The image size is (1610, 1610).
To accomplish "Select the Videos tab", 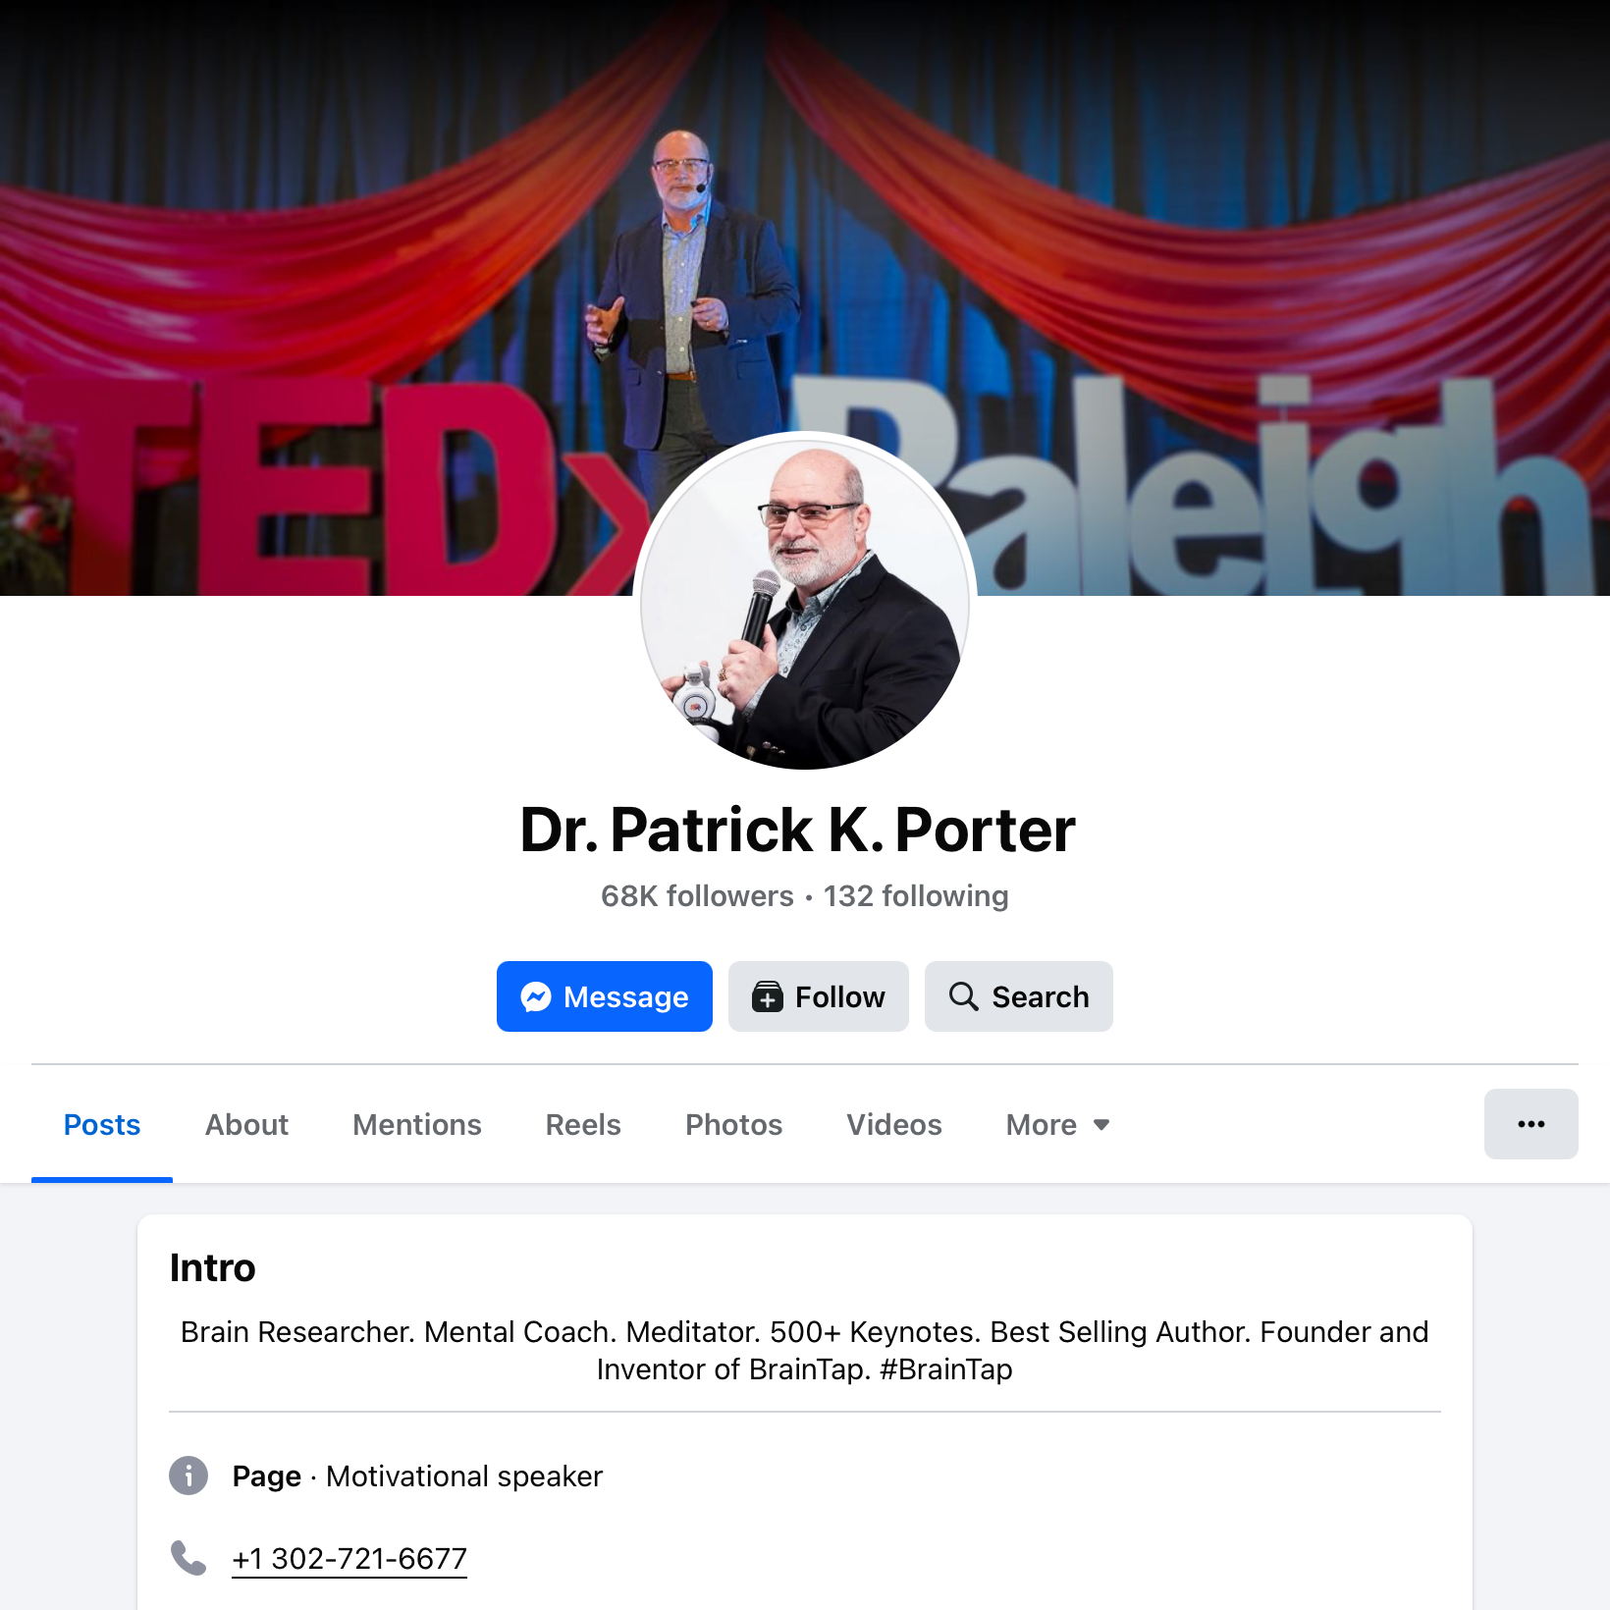I will click(x=894, y=1125).
